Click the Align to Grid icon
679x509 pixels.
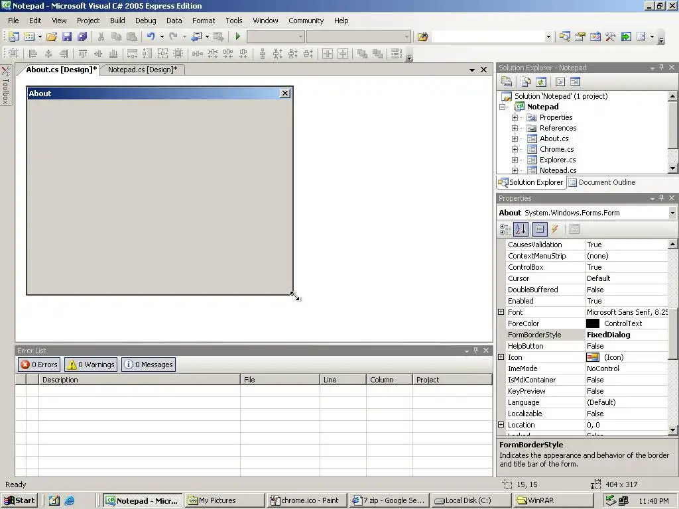click(x=13, y=54)
